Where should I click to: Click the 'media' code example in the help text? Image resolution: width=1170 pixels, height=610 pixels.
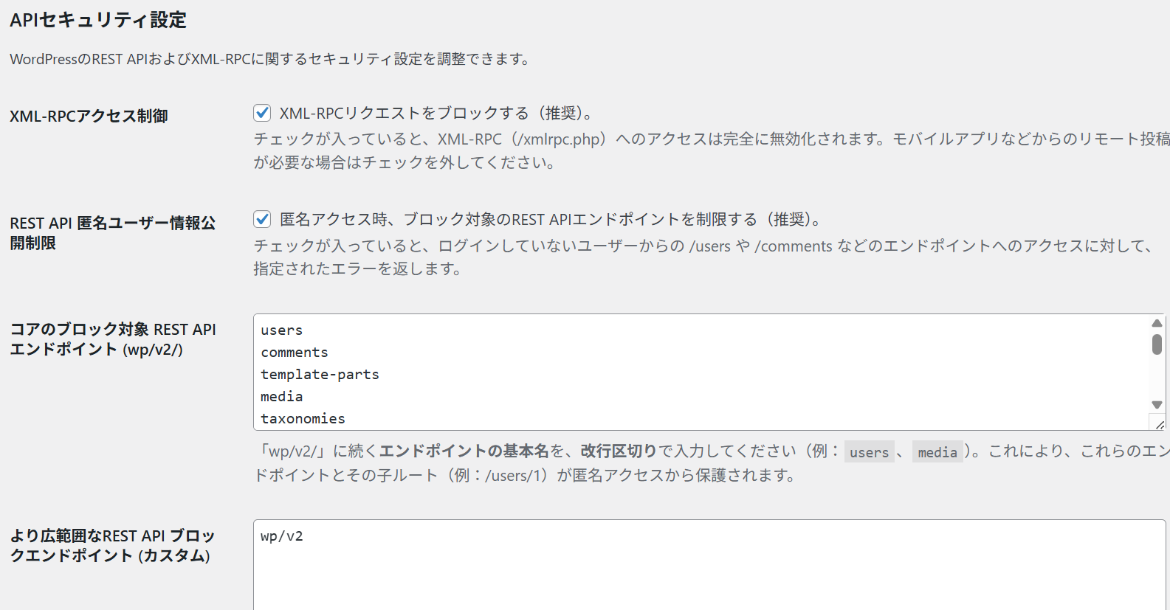[x=937, y=452]
